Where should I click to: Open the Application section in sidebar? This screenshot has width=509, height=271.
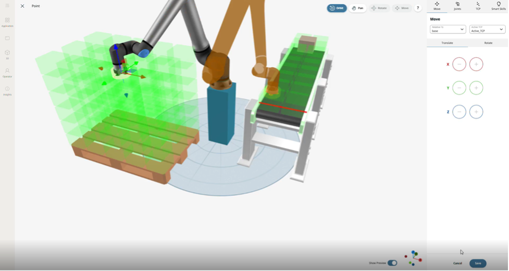pos(7,22)
